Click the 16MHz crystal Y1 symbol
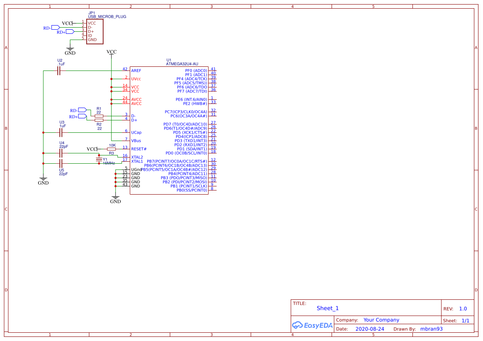This screenshot has height=341, width=483. (x=98, y=160)
